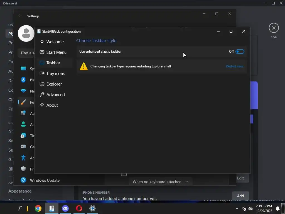Open the Explorer section
Screen dimensions: 285x214
pyautogui.click(x=53, y=84)
